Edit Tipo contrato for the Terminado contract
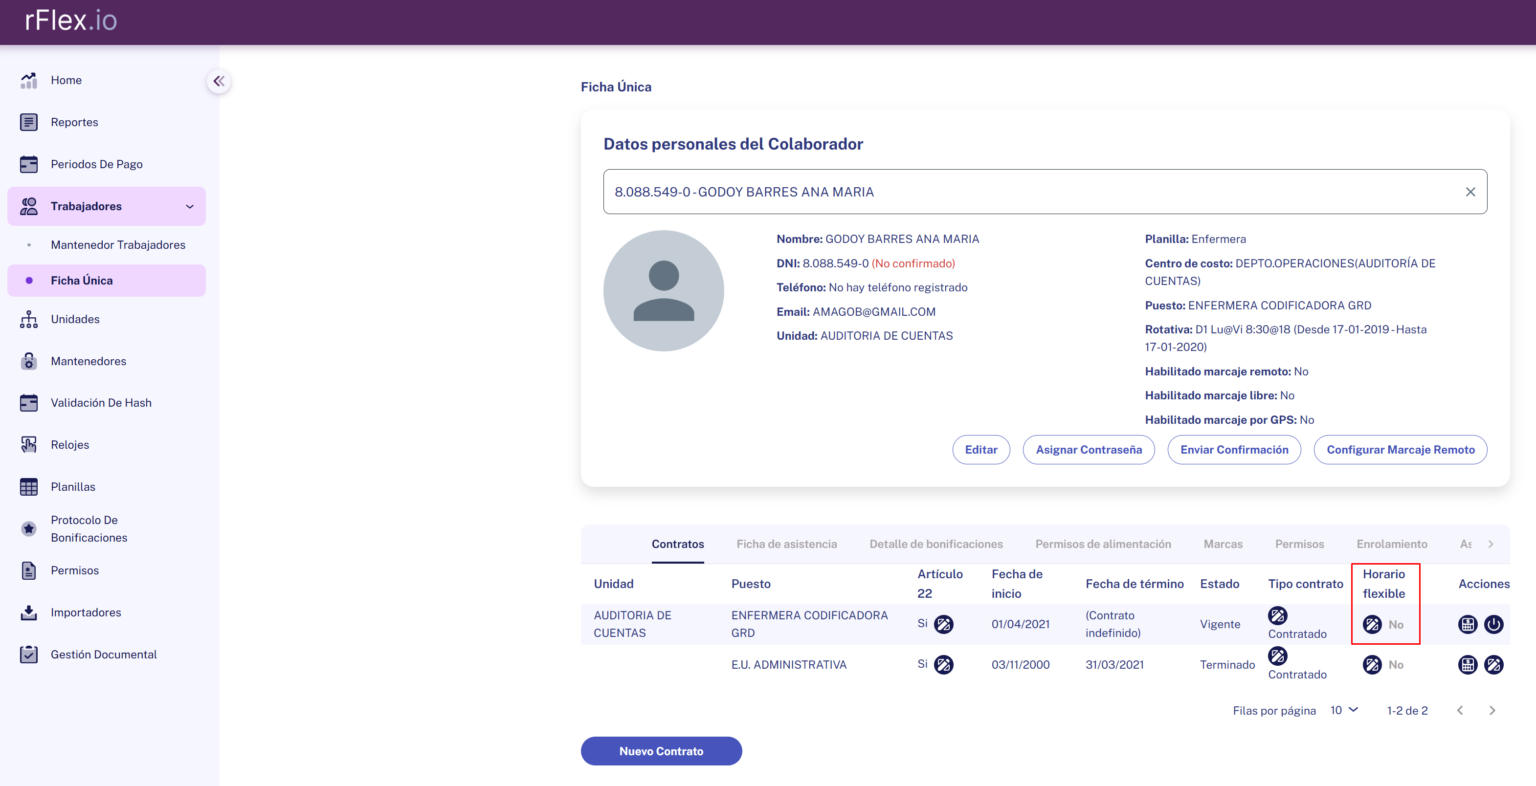 point(1277,655)
